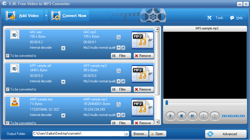Click the MP3 format thumbnail for AMR-sample.mp3
This screenshot has width=250, height=140.
[x=142, y=108]
